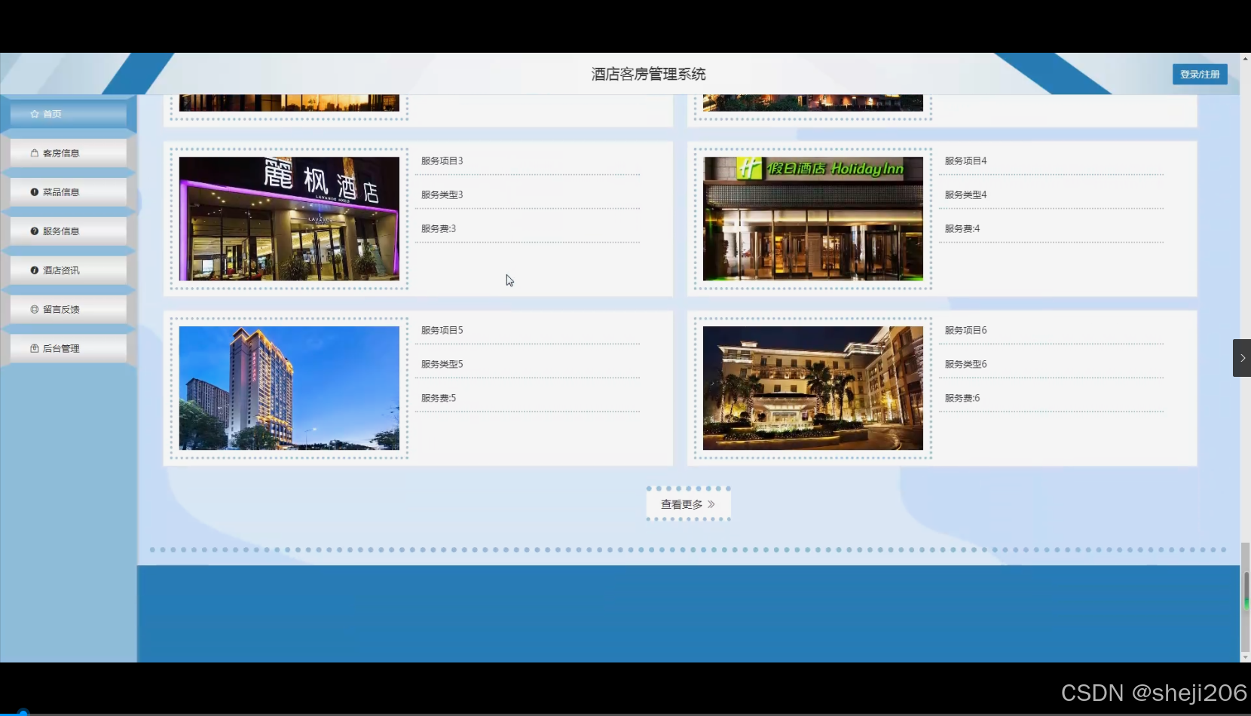The height and width of the screenshot is (716, 1251).
Task: Click the 服务项目6 title text
Action: pos(966,331)
